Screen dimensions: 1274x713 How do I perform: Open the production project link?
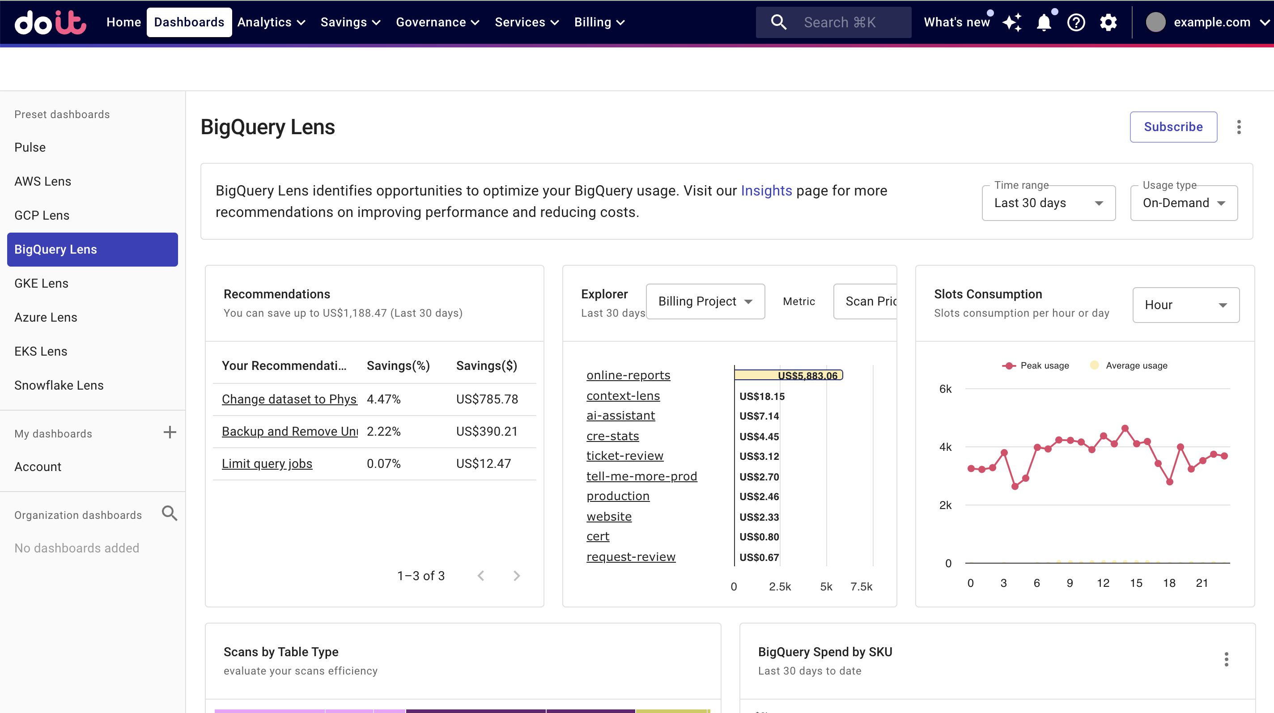coord(618,496)
